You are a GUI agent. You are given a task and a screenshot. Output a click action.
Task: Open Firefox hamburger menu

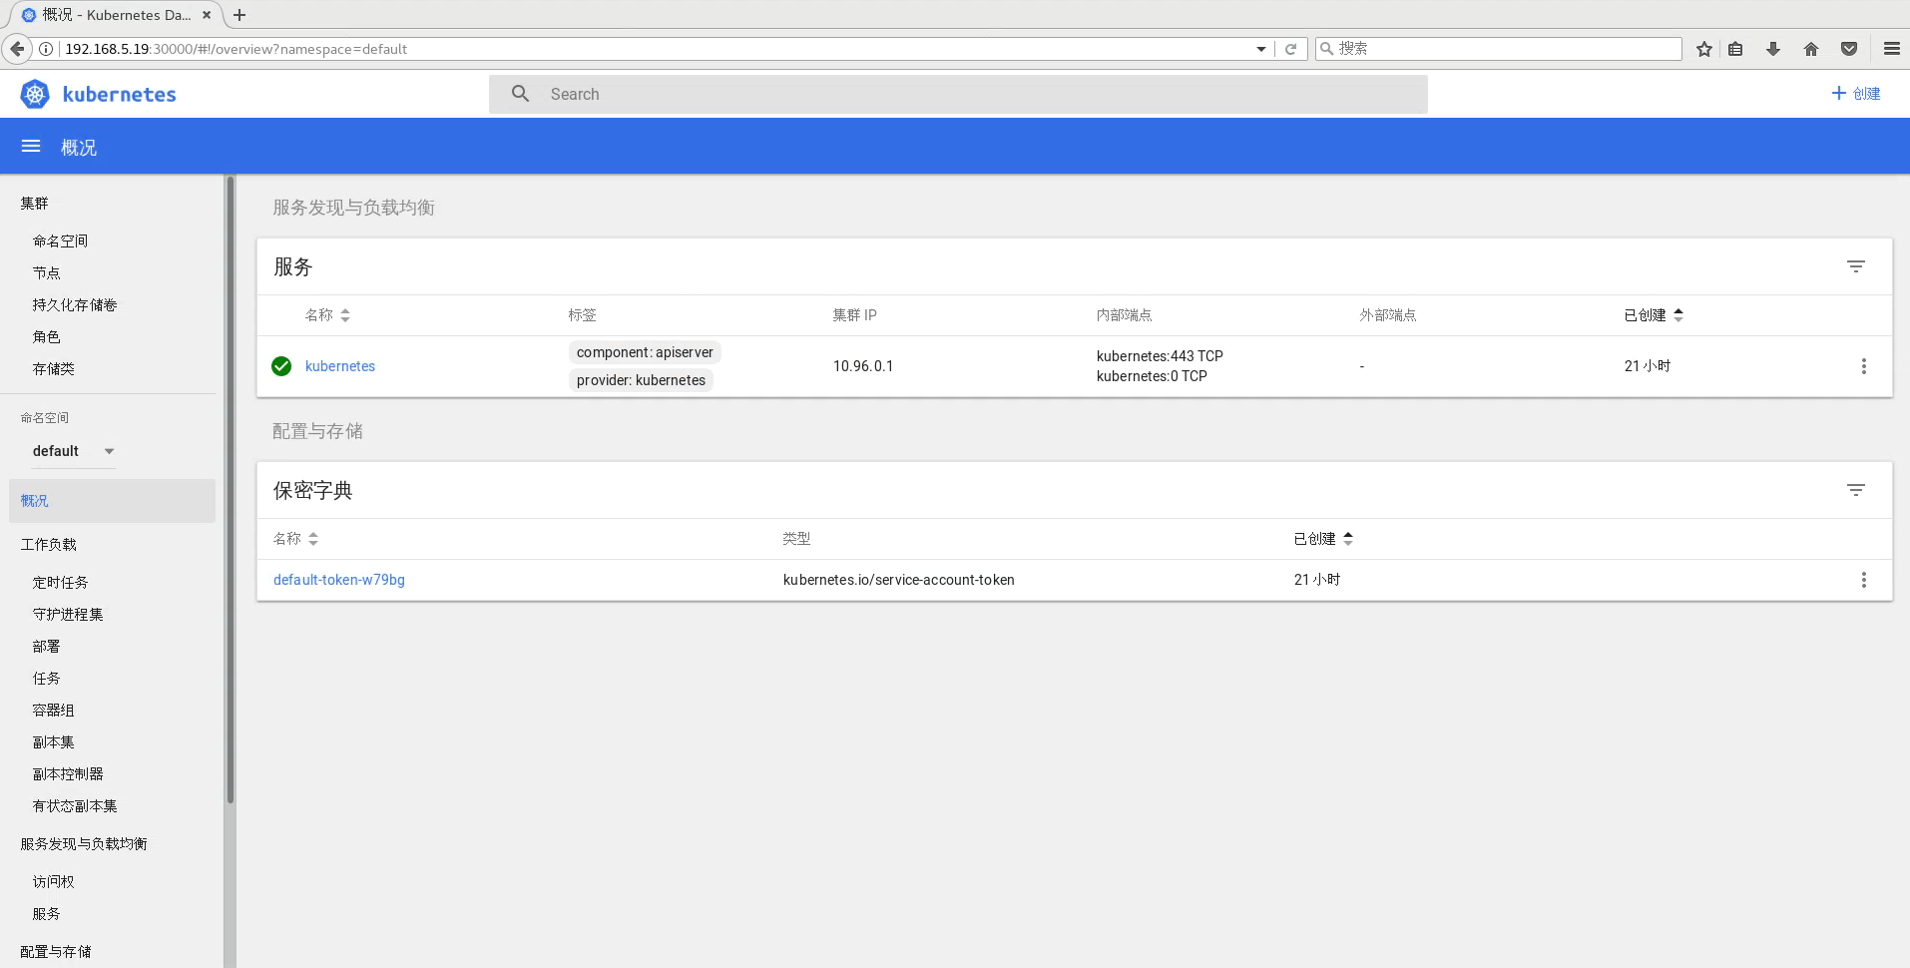point(1891,49)
